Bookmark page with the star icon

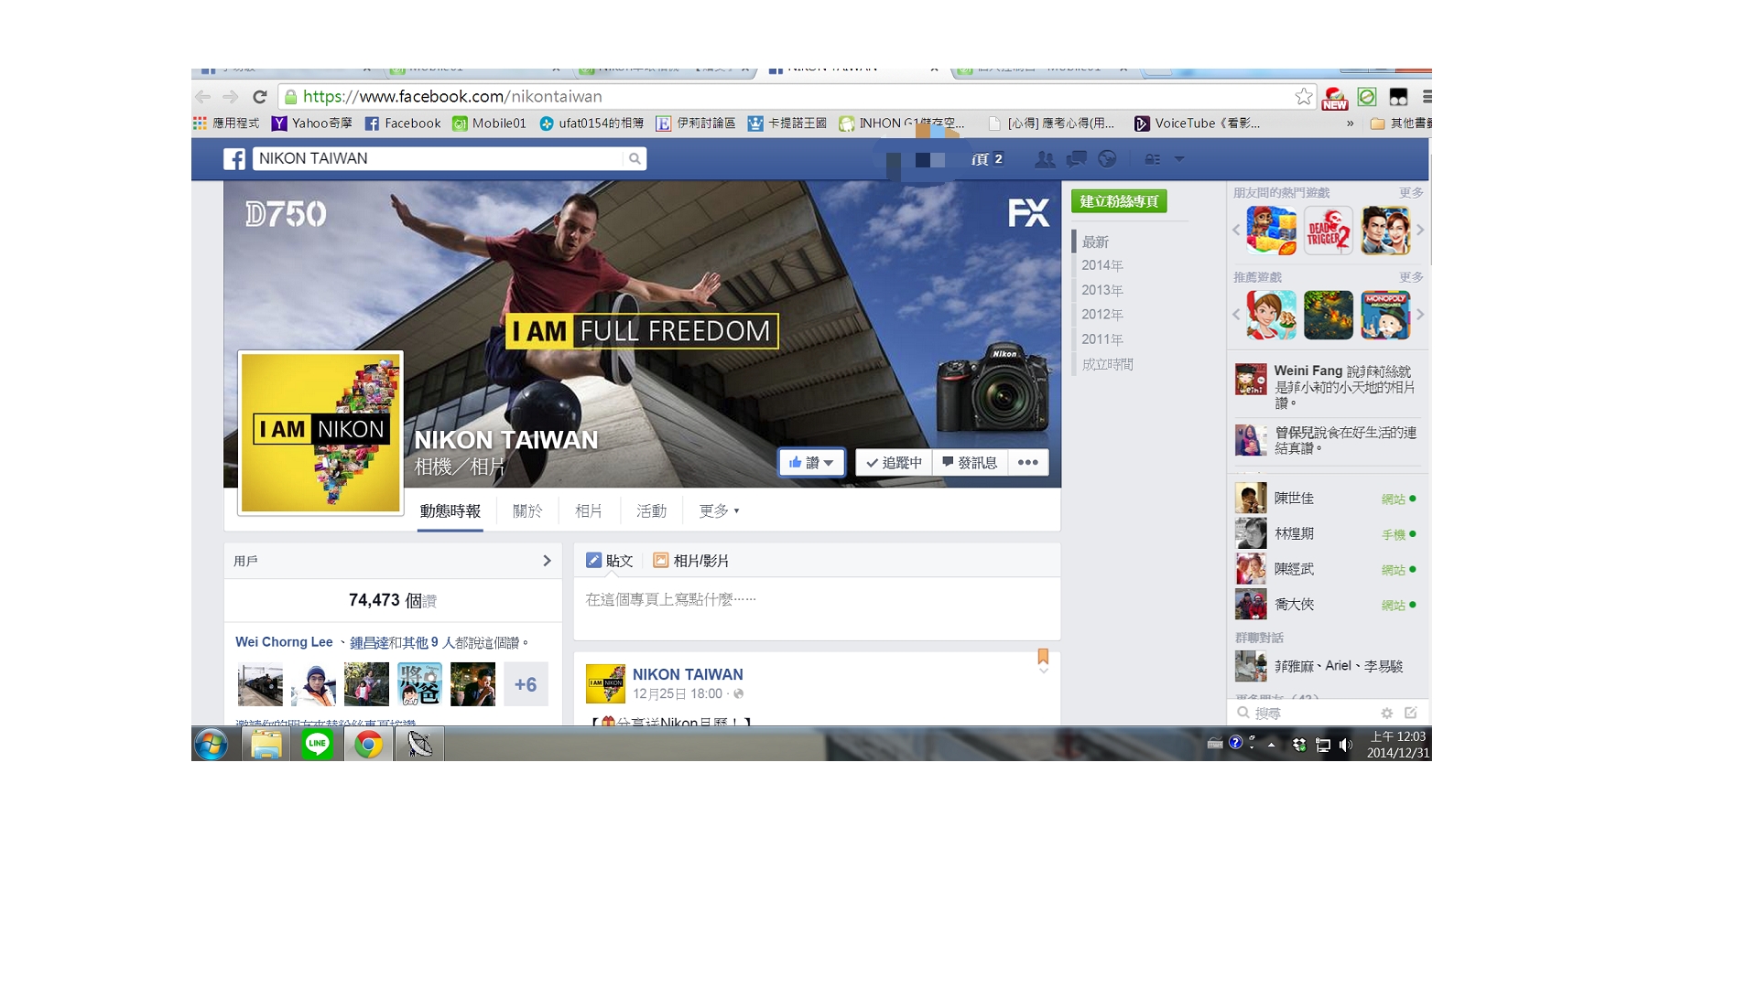click(x=1304, y=97)
